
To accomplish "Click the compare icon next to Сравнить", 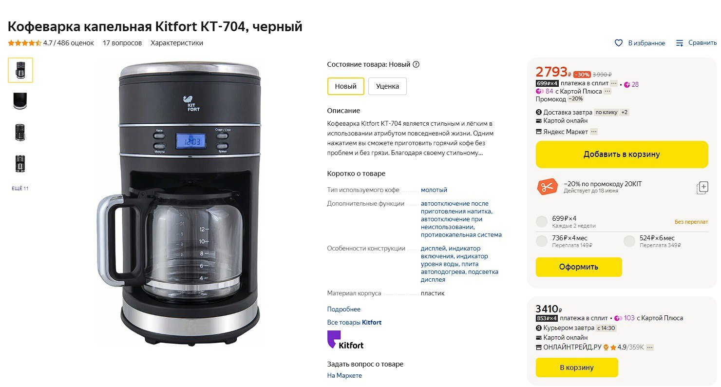I will [x=680, y=43].
